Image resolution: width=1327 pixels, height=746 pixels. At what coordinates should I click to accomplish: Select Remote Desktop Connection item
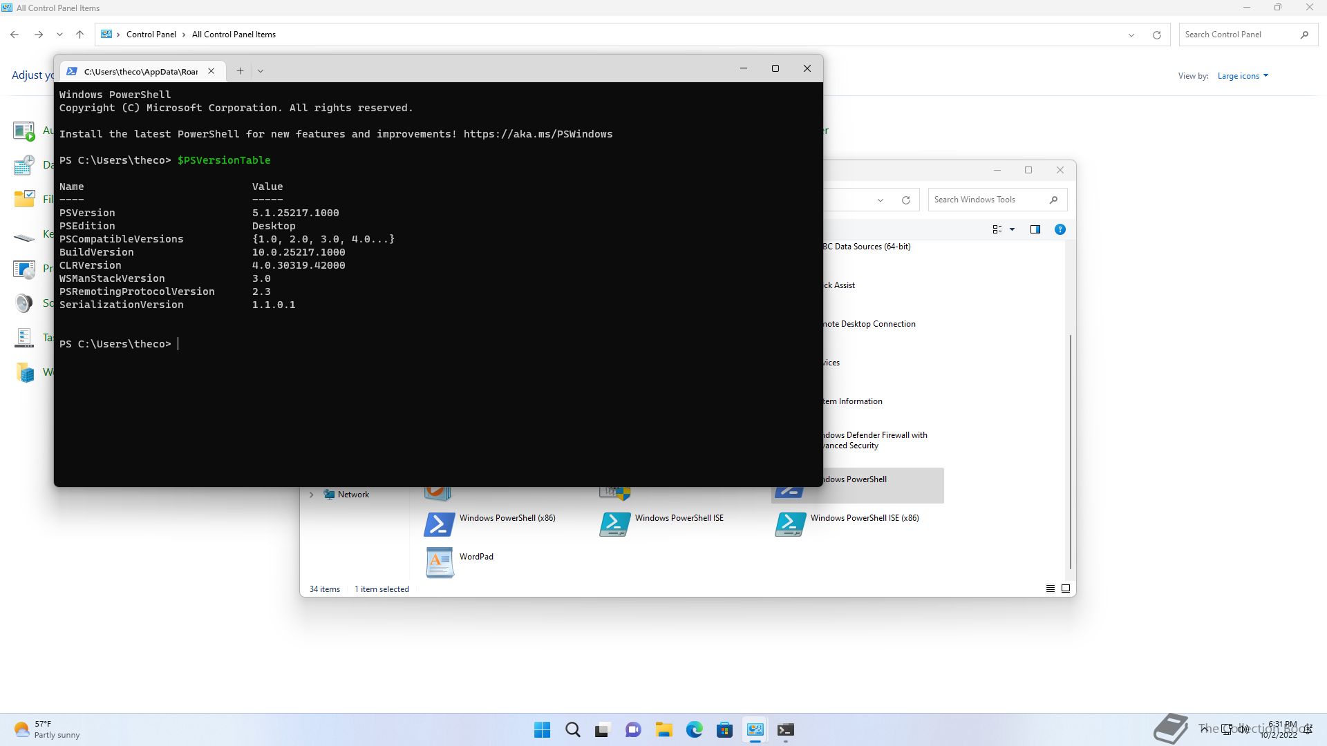tap(869, 324)
